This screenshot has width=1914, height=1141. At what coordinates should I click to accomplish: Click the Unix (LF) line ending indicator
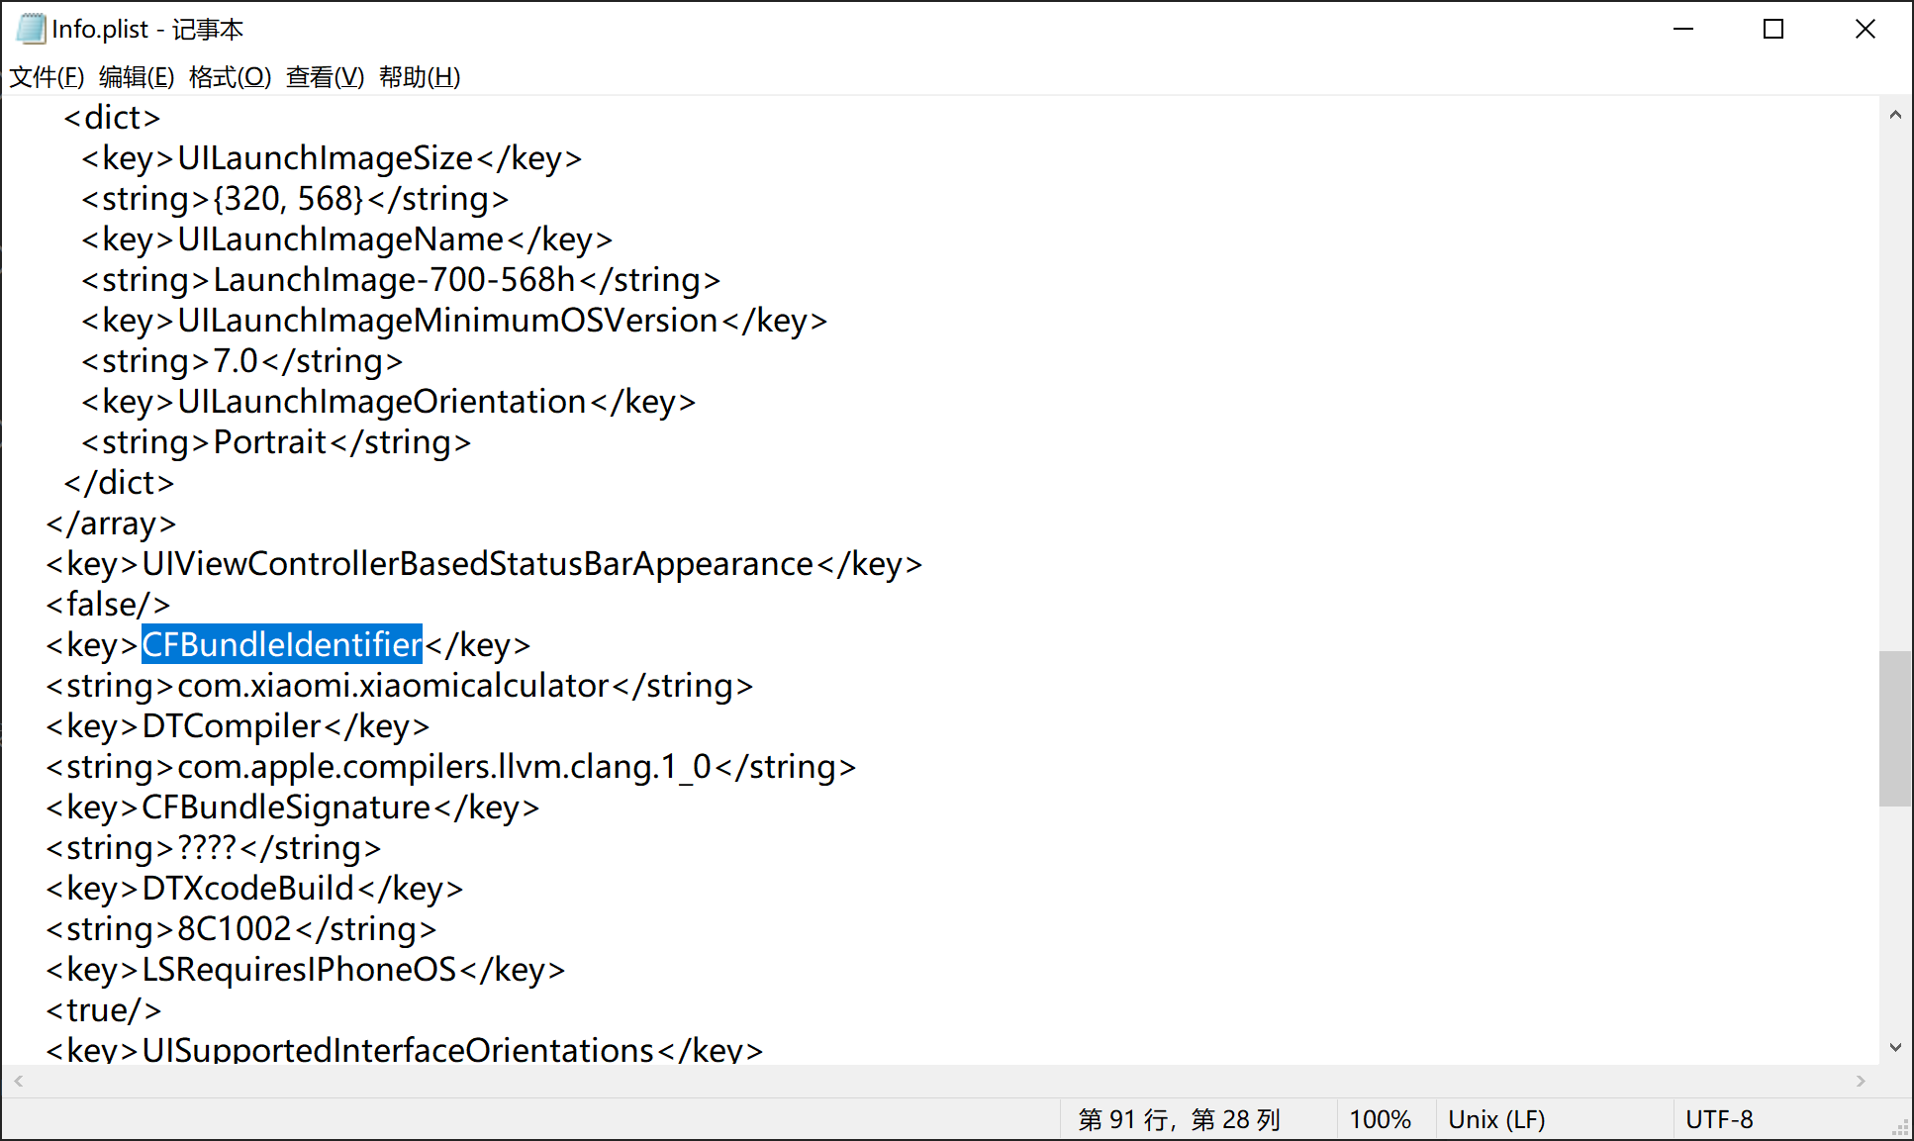click(x=1496, y=1120)
